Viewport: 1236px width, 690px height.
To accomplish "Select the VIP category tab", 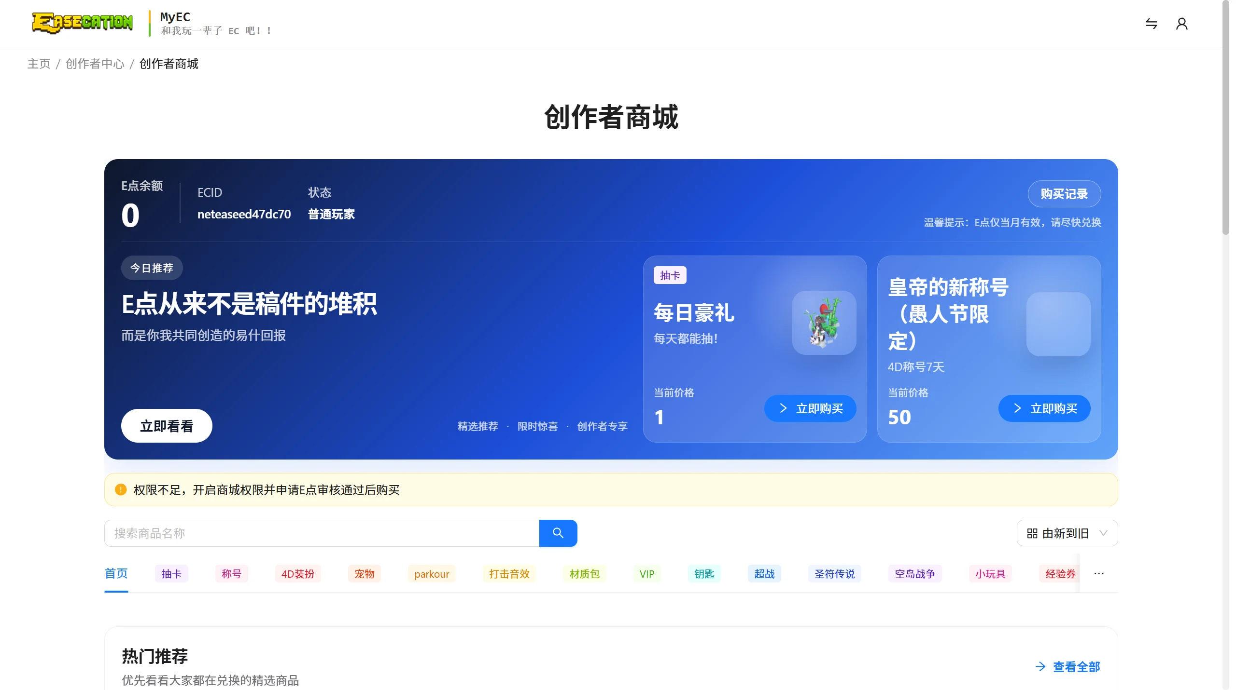I will [x=647, y=574].
